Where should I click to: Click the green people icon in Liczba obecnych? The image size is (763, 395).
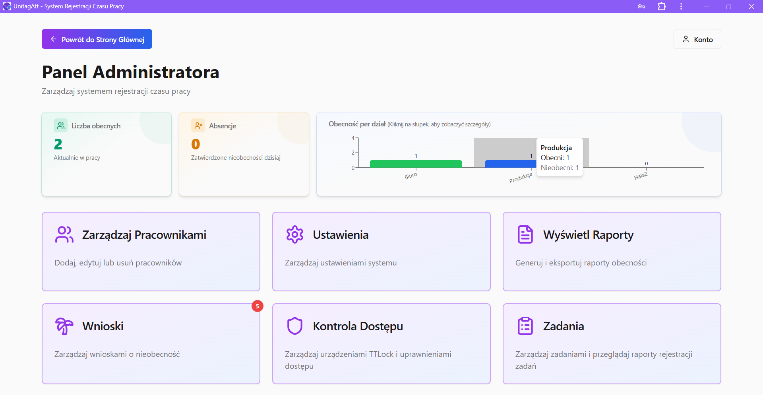[61, 126]
